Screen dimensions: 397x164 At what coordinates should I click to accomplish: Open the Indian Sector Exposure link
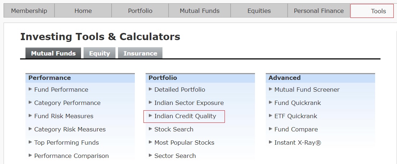189,103
